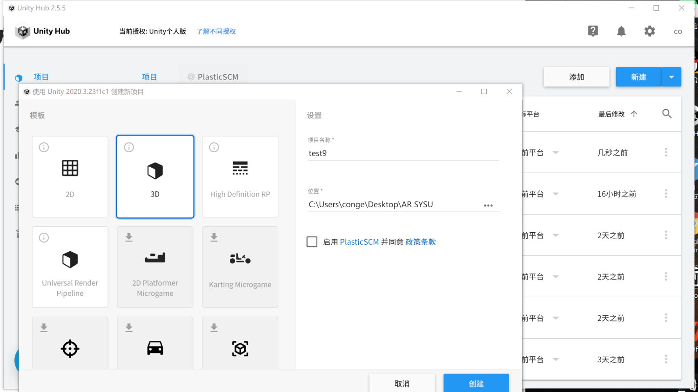Select the 2D Platformer Microgame template
This screenshot has height=392, width=698.
155,267
